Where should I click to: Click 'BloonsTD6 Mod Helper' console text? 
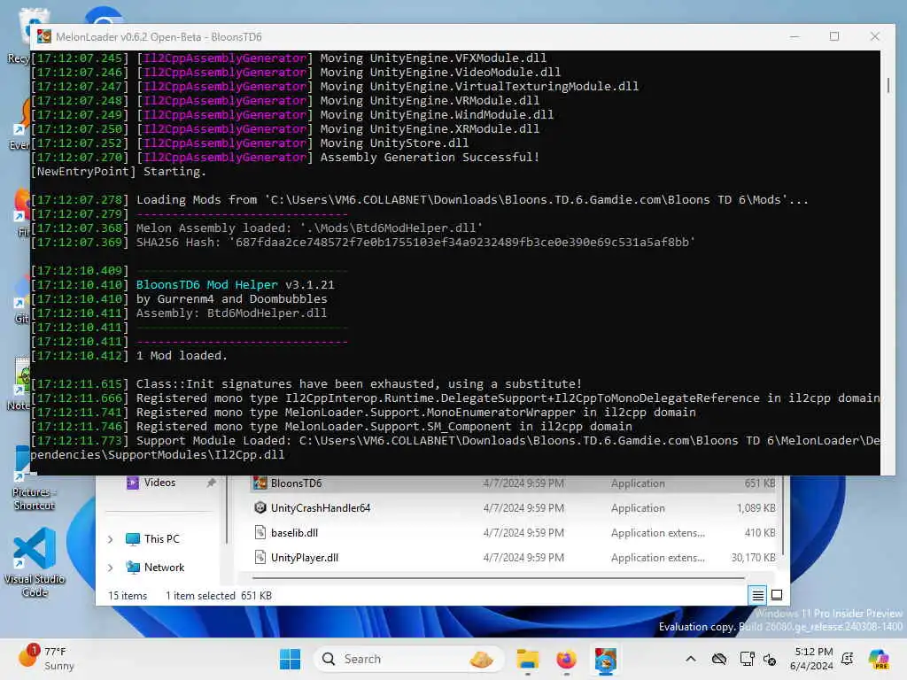[206, 285]
